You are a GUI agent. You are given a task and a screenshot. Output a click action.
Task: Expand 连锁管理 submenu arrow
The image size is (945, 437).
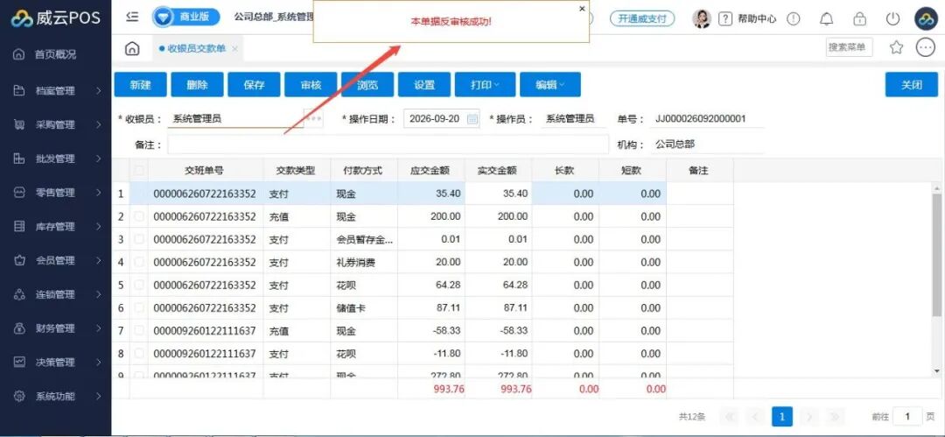click(x=98, y=294)
